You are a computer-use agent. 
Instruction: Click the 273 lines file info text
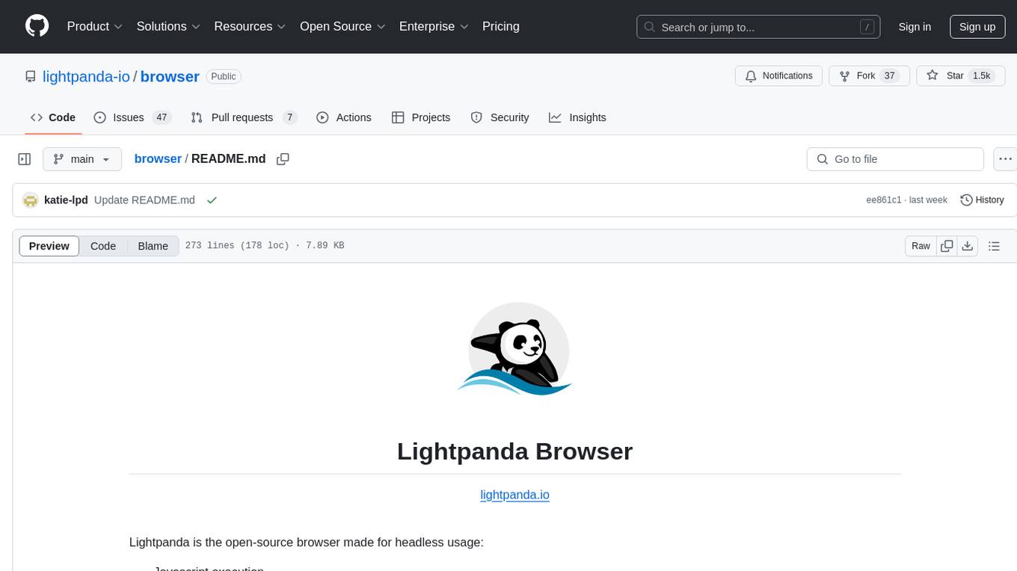click(x=264, y=246)
